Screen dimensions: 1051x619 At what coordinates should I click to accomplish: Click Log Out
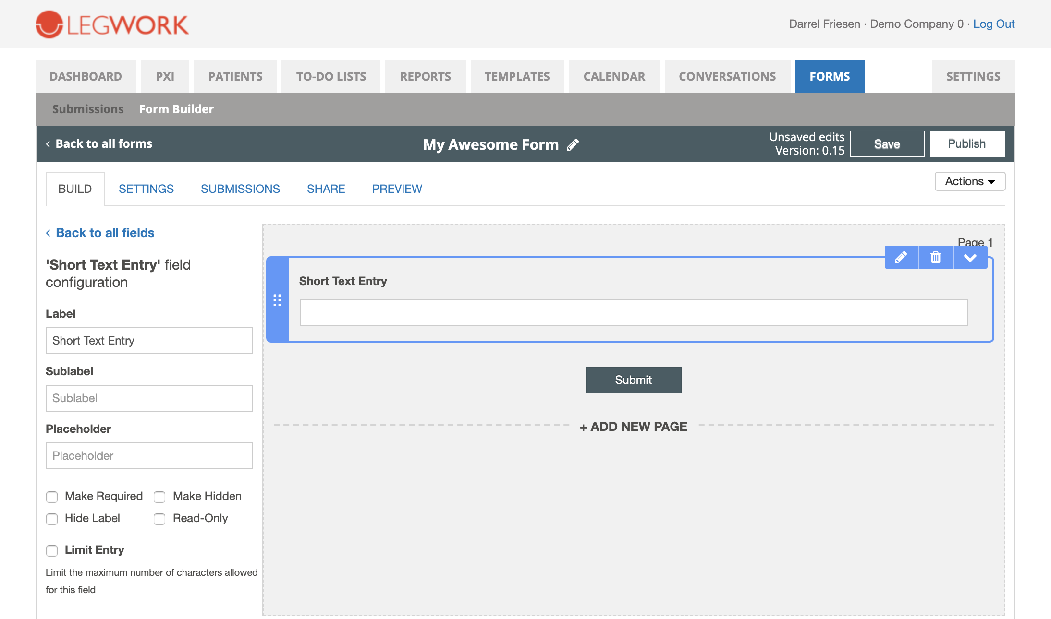tap(994, 24)
